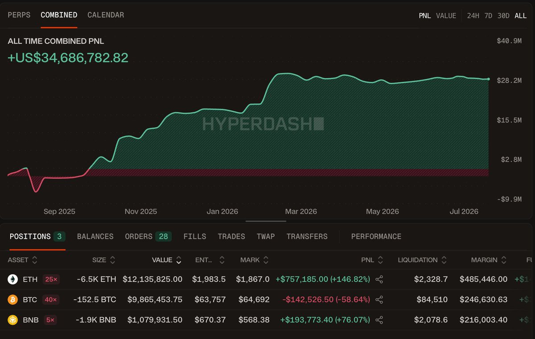
Task: Click the BNB position share icon
Action: (379, 320)
